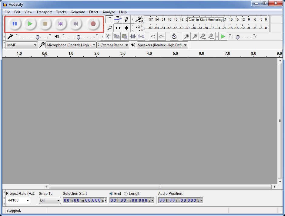
Task: Open Audio Position time format dropdown
Action: point(201,200)
